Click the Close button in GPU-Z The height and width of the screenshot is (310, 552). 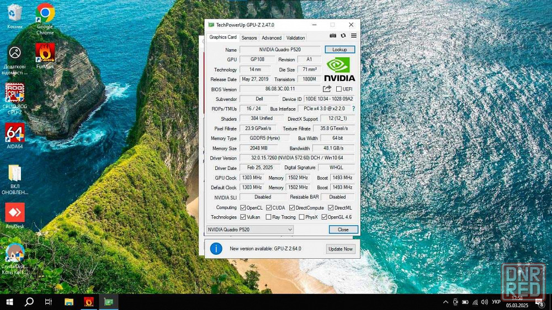[343, 229]
